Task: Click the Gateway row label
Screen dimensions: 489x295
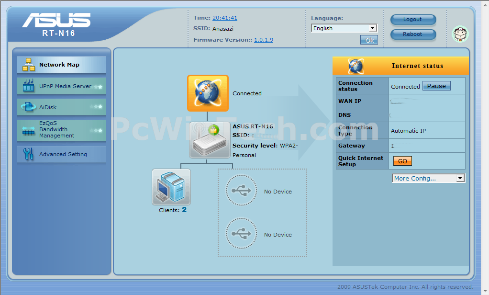Action: (352, 146)
